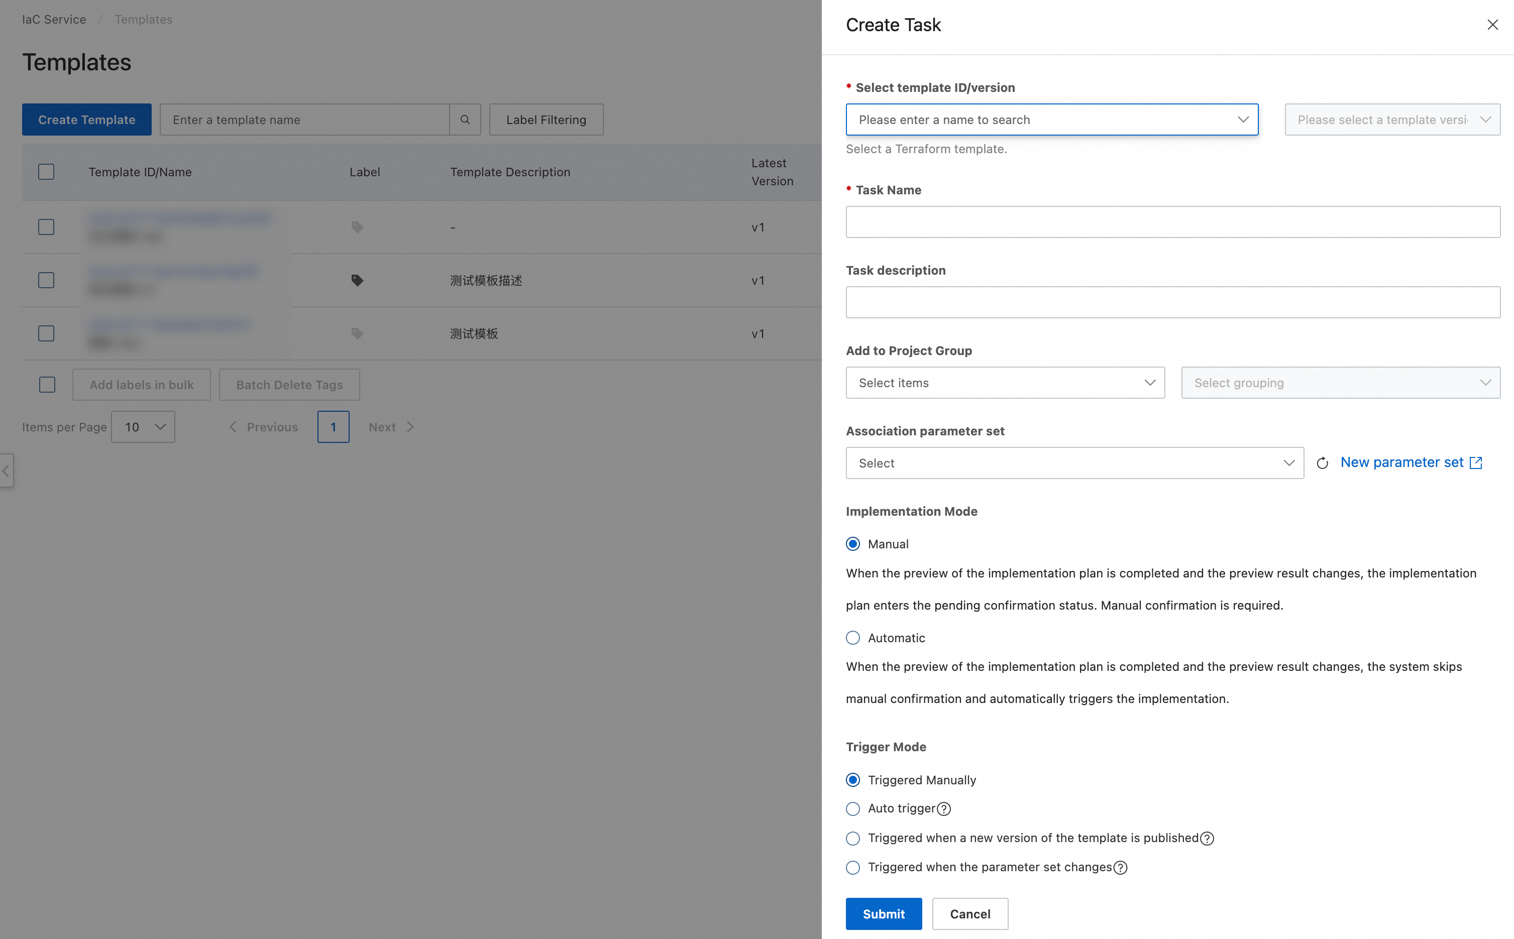Open the Items per Page dropdown

(143, 427)
